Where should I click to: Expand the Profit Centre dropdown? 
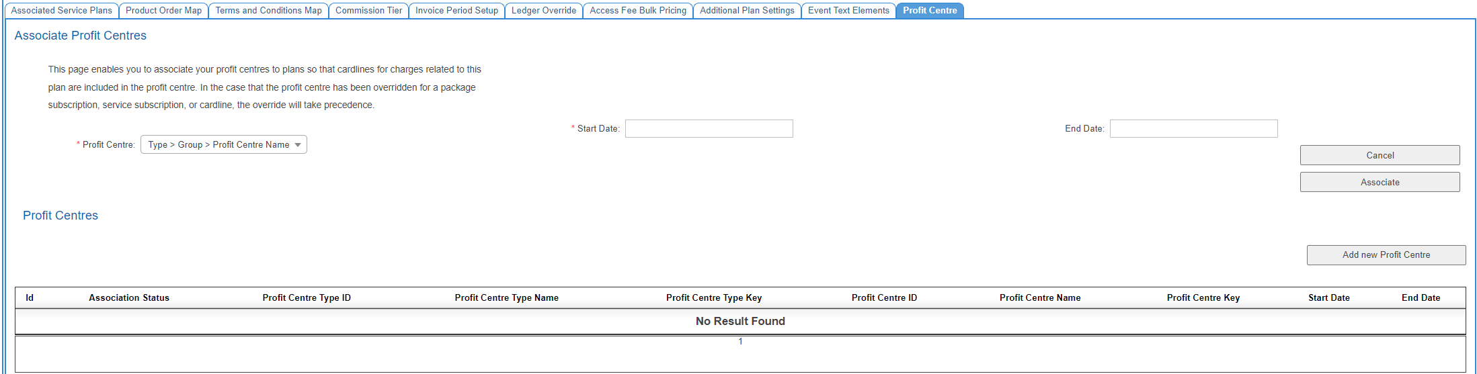[224, 145]
